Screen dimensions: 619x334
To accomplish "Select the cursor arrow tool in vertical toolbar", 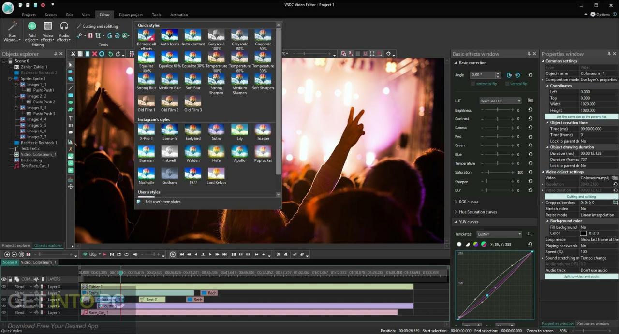I will pyautogui.click(x=71, y=64).
